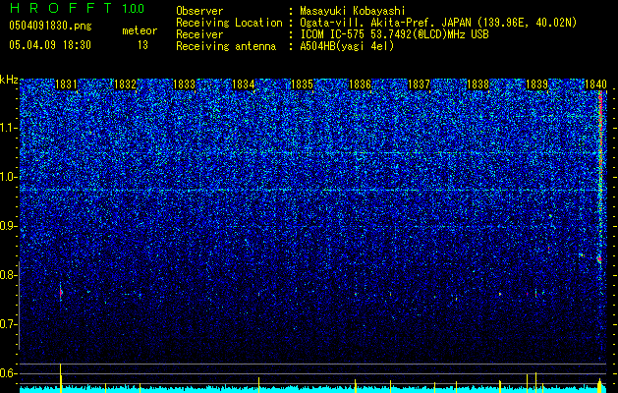Click the 1836 time marker

point(361,84)
